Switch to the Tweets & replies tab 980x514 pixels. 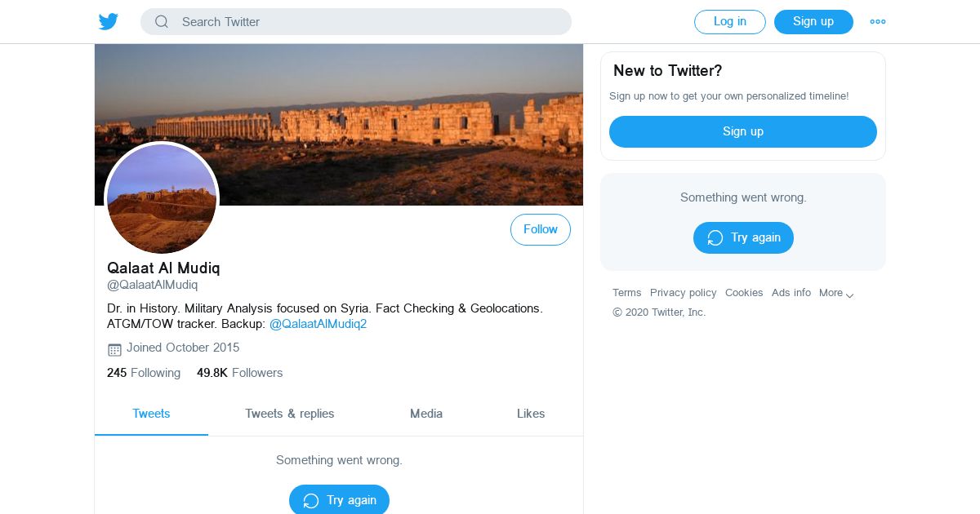pyautogui.click(x=290, y=414)
